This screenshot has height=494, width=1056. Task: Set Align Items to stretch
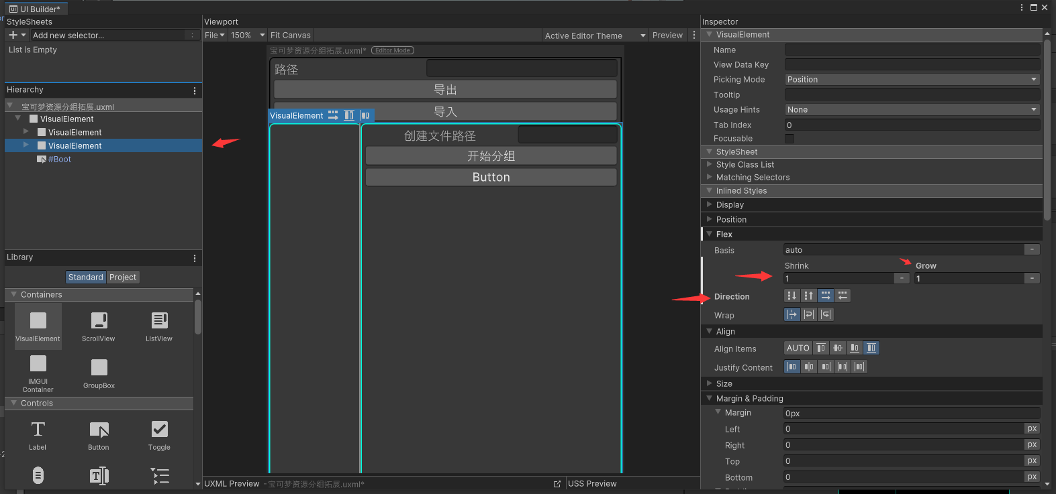tap(871, 348)
